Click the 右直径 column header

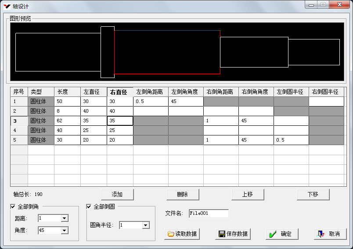click(120, 92)
